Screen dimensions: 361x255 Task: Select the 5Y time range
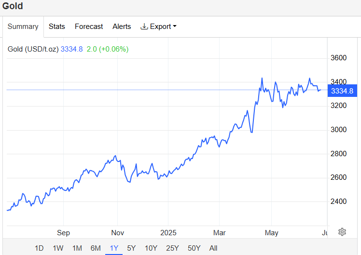[x=131, y=248]
